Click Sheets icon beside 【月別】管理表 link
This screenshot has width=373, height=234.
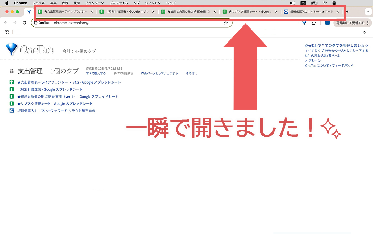(x=12, y=89)
